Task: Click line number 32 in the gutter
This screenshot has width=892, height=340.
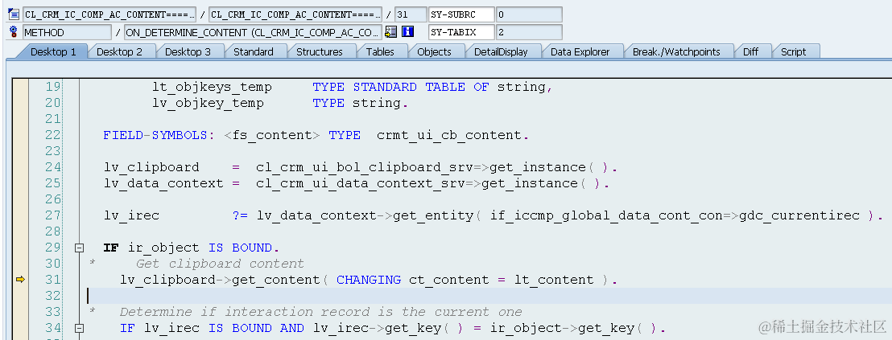Action: point(52,296)
